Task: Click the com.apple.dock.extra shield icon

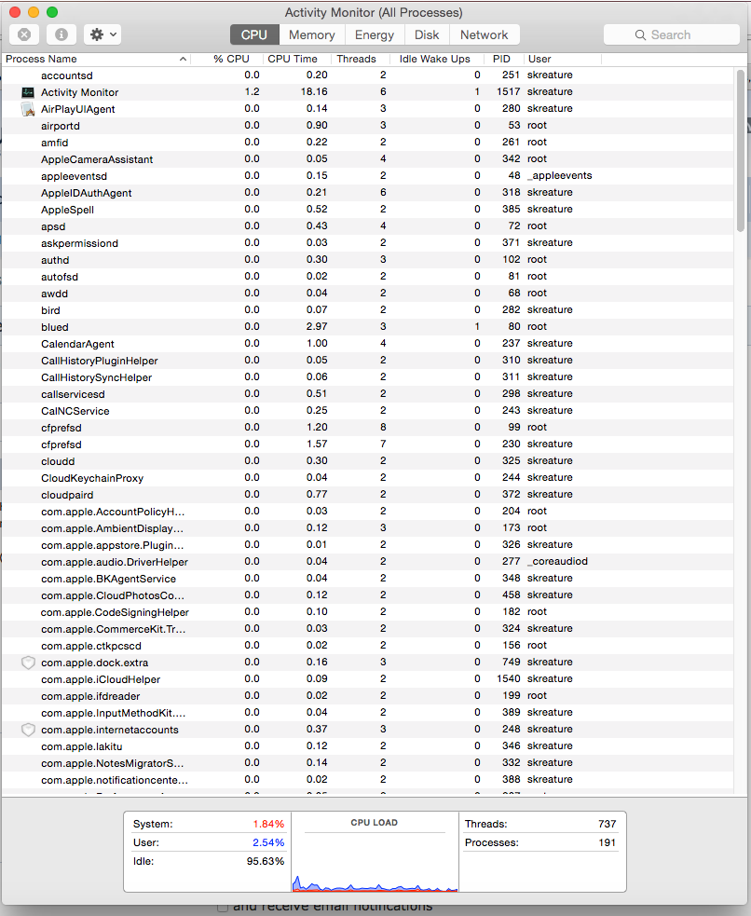Action: (27, 663)
